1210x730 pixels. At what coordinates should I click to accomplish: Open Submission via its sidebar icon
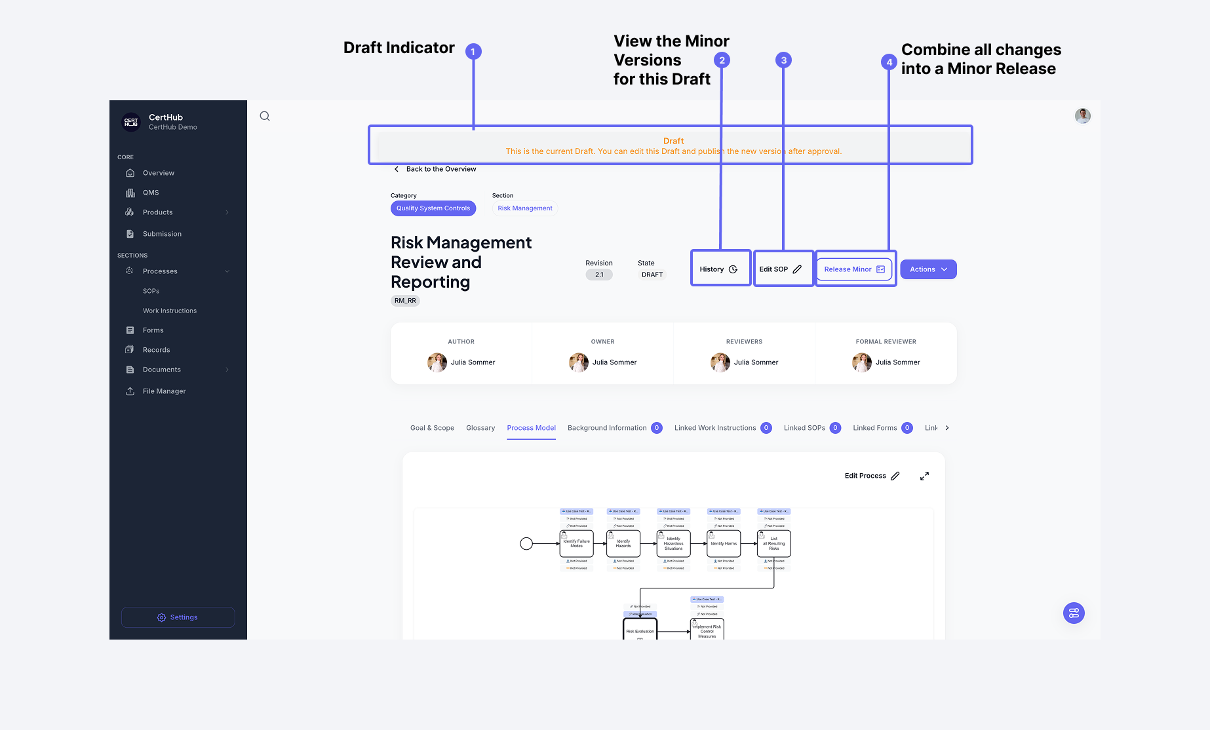(x=130, y=233)
